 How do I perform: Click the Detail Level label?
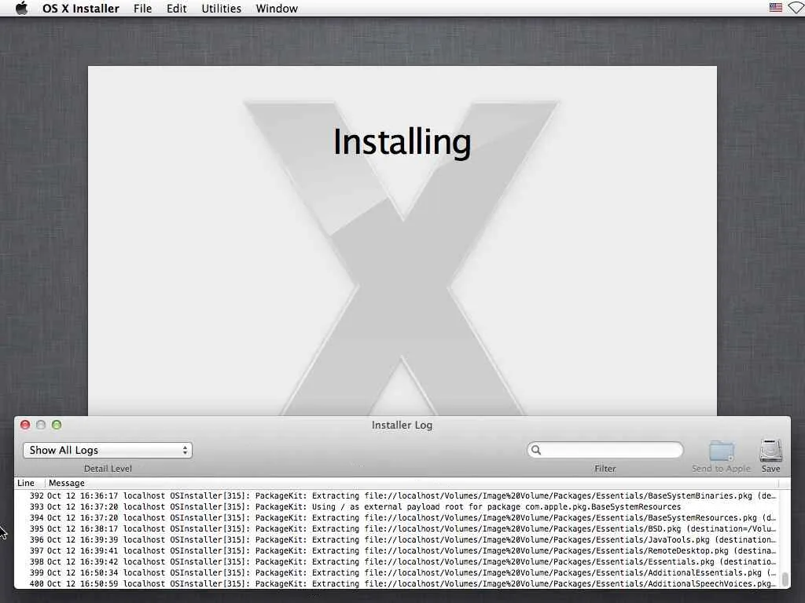[x=108, y=468]
